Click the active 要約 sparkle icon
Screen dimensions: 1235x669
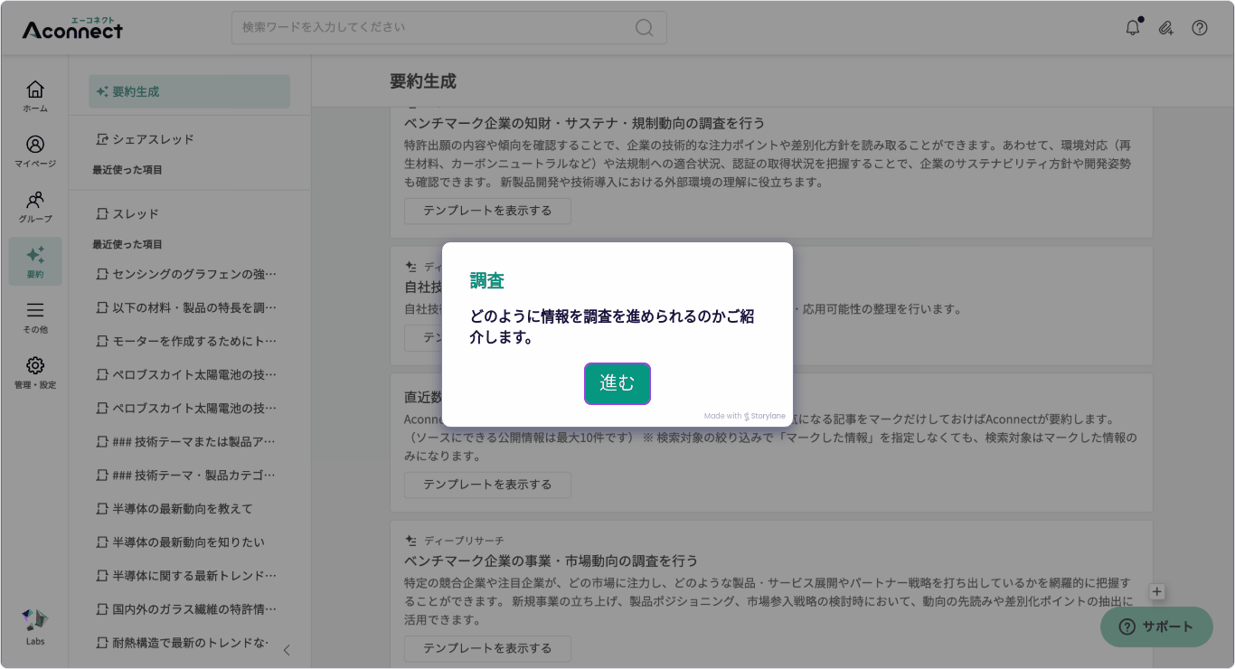point(34,261)
